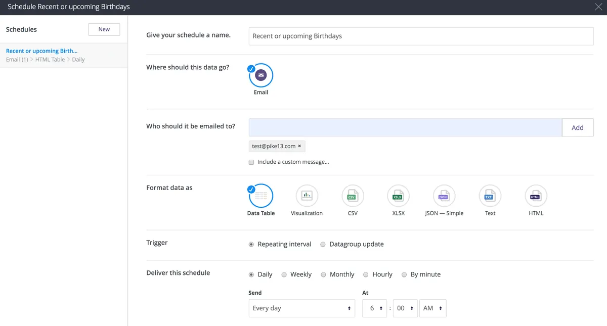This screenshot has height=326, width=607.
Task: Enable Include a custom message checkbox
Action: tap(251, 162)
